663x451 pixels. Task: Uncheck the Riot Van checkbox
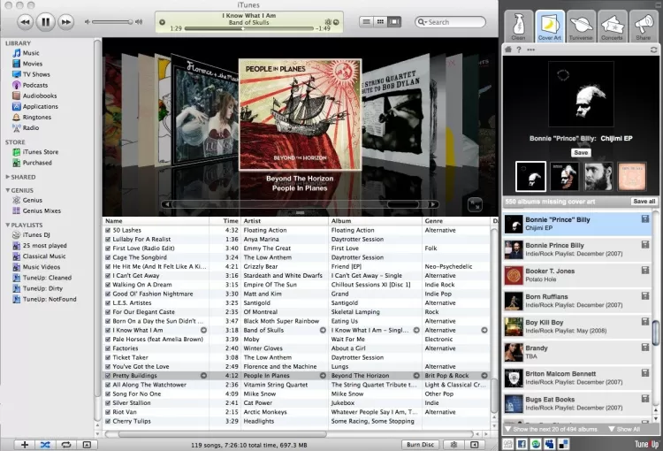tap(108, 412)
